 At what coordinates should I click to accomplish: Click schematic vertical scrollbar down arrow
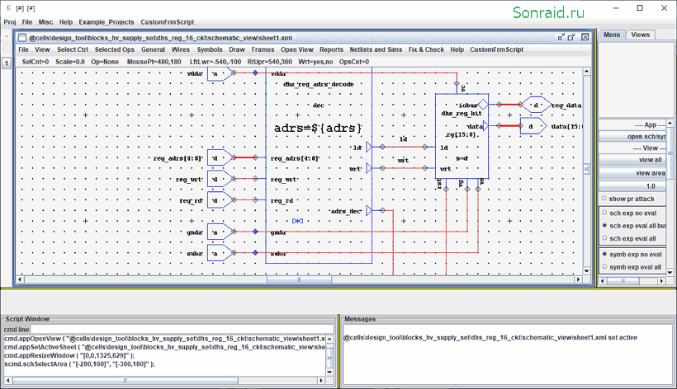pos(586,271)
